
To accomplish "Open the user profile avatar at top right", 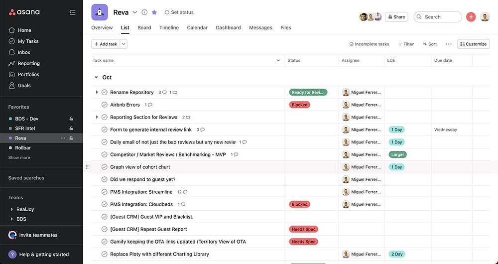I will coord(485,17).
